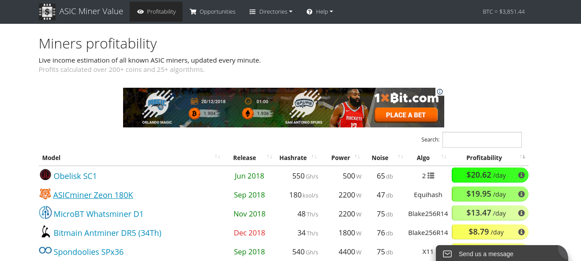Screen dimensions: 581x261
Task: Click the ASIC Miner Value brand name
Action: (91, 11)
